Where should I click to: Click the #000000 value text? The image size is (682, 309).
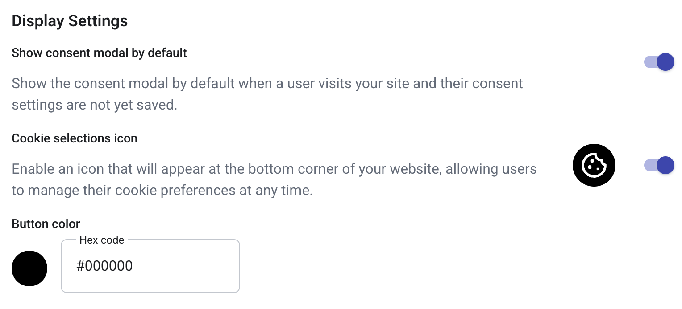pos(104,266)
